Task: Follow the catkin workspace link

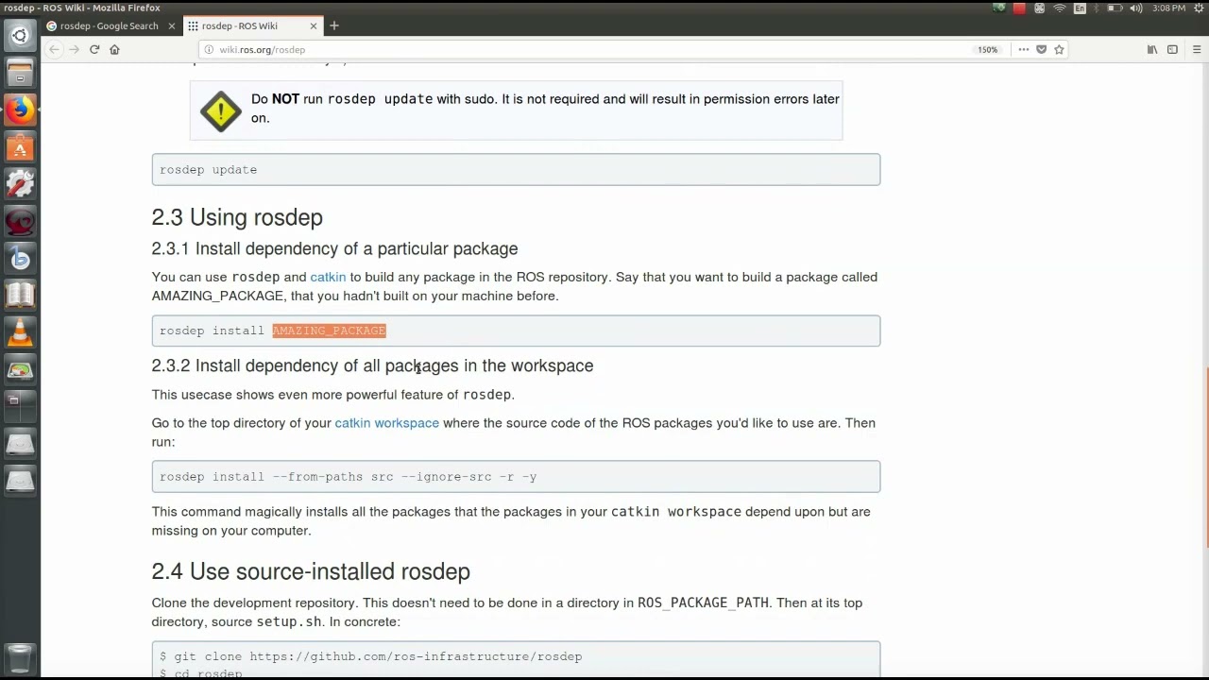Action: click(386, 423)
